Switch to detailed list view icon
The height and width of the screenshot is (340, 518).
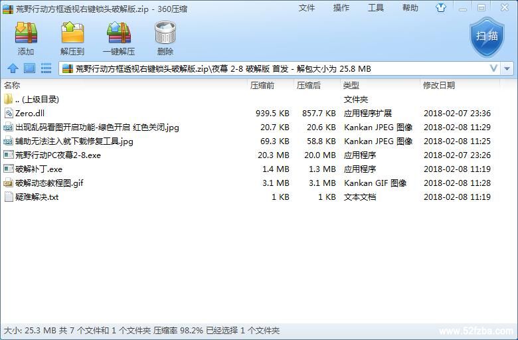pyautogui.click(x=46, y=68)
